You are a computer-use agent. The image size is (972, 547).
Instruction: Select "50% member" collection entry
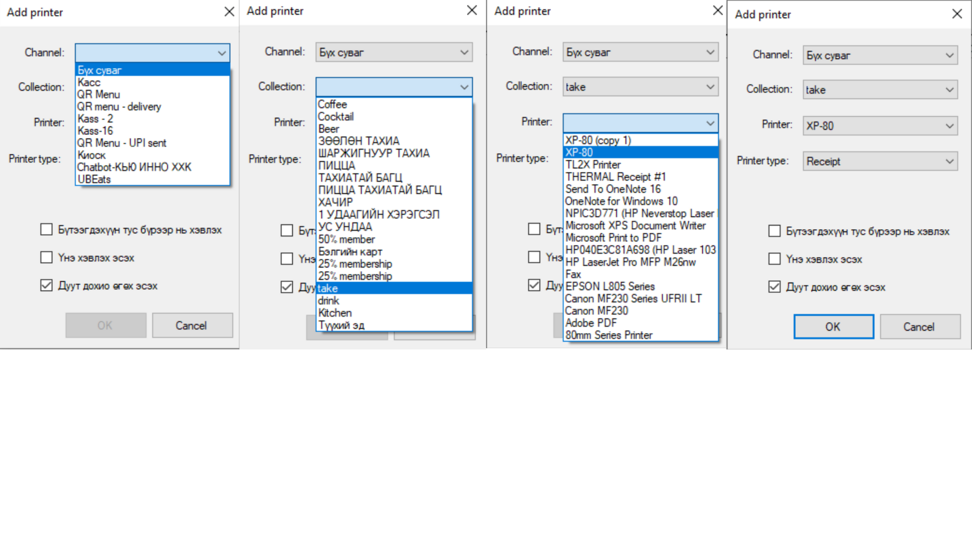pos(346,239)
